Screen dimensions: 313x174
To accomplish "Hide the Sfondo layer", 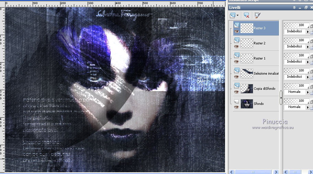I will 236,107.
